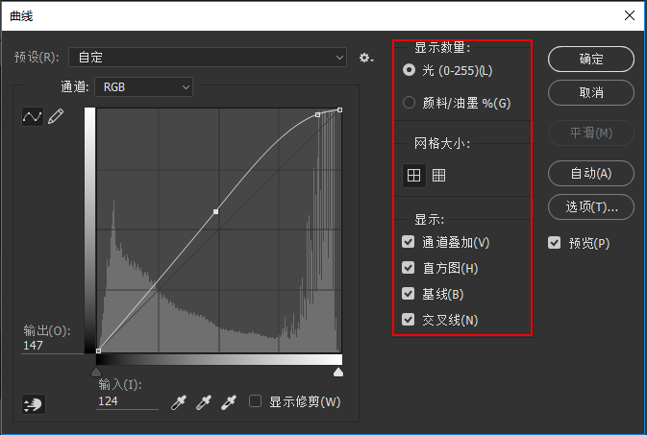Image resolution: width=647 pixels, height=435 pixels.
Task: Pick the white point eyedropper
Action: pyautogui.click(x=229, y=402)
